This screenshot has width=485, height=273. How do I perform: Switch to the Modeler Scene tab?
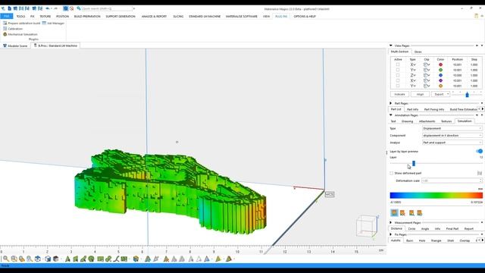coord(15,45)
